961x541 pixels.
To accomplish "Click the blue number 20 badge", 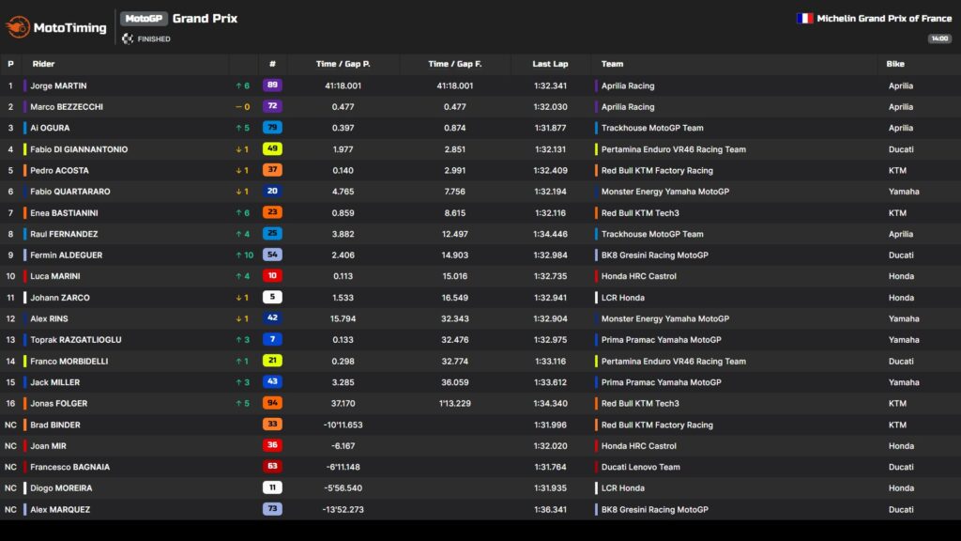I will point(272,191).
